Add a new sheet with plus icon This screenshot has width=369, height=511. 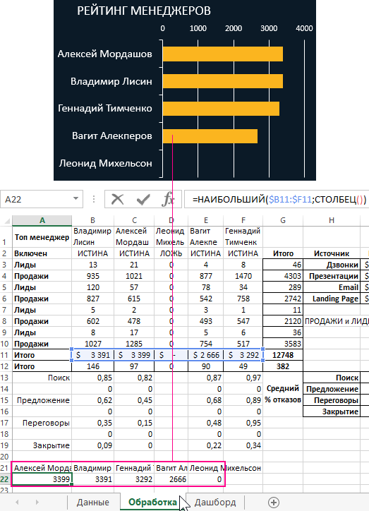pyautogui.click(x=274, y=503)
